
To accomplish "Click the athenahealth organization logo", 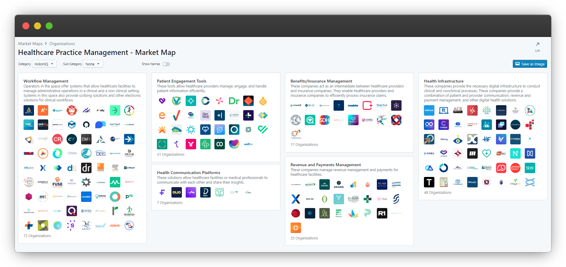I will point(515,110).
